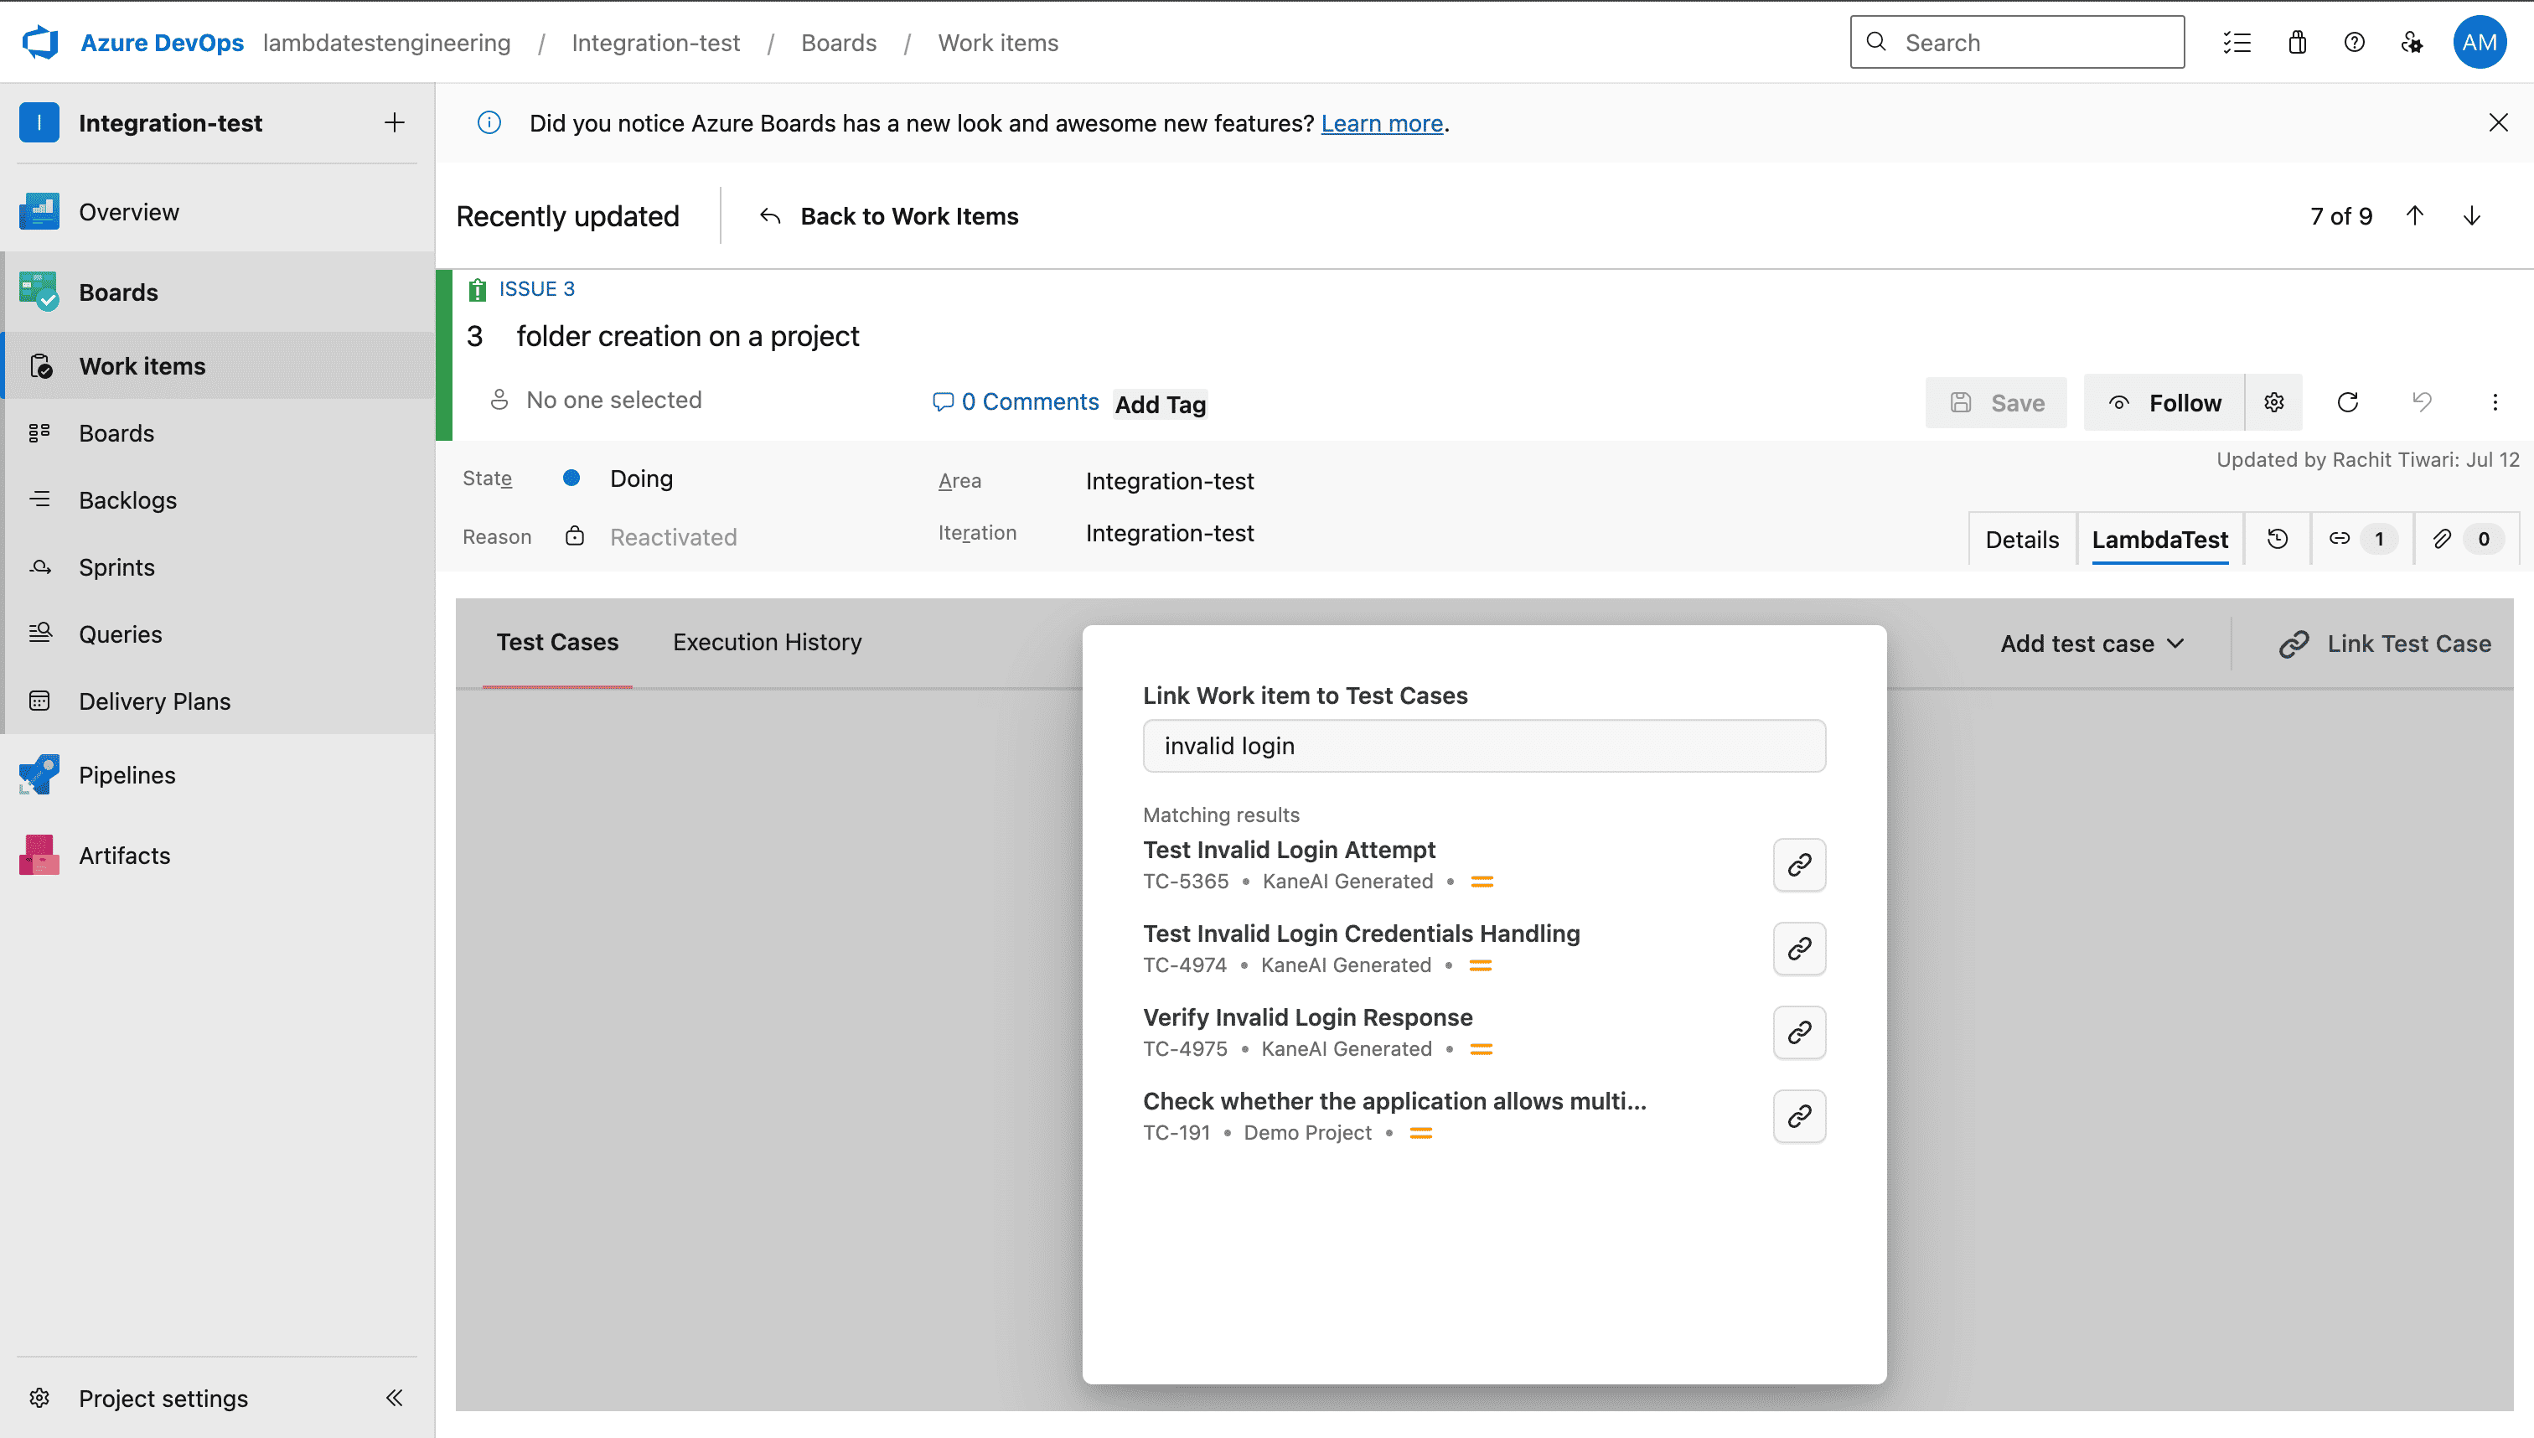Open the Help question mark icon
This screenshot has width=2534, height=1438.
(x=2355, y=42)
